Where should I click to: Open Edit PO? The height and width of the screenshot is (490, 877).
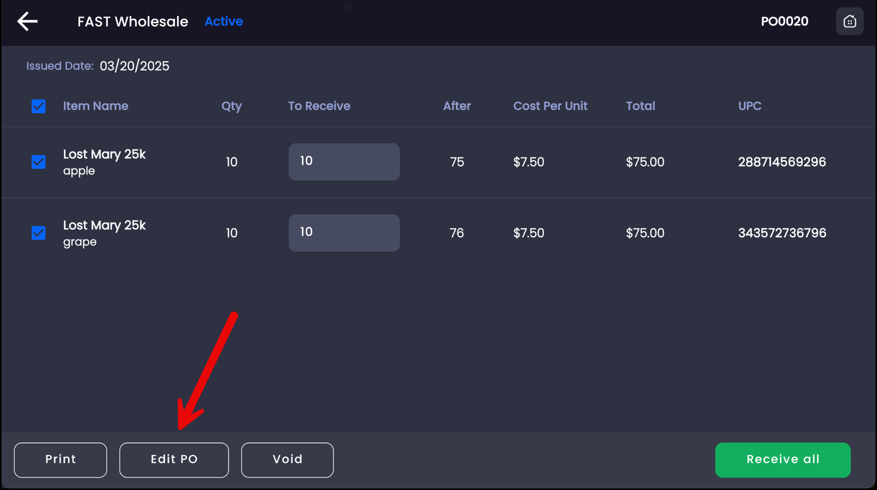click(x=174, y=460)
